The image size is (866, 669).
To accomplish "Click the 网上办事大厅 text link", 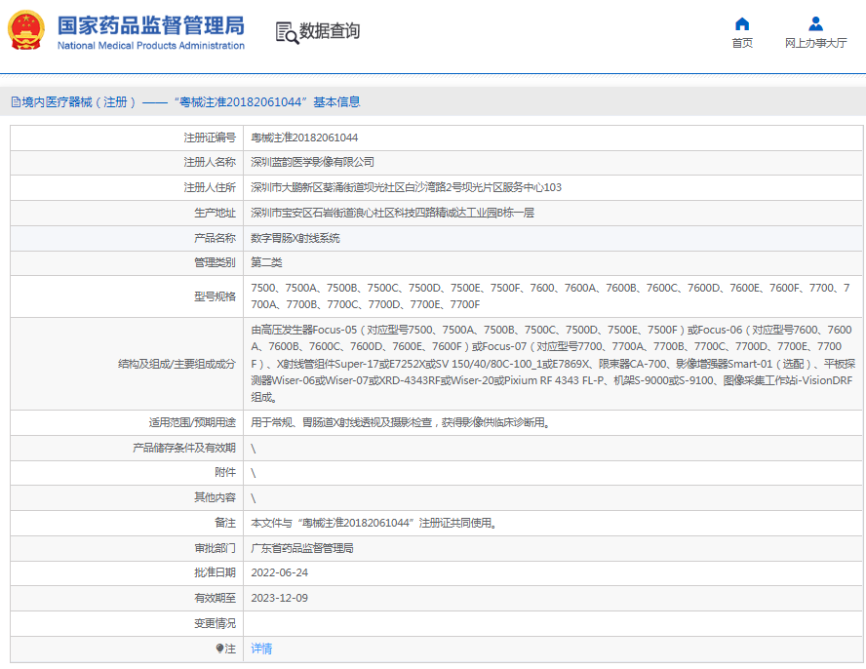I will [x=815, y=43].
